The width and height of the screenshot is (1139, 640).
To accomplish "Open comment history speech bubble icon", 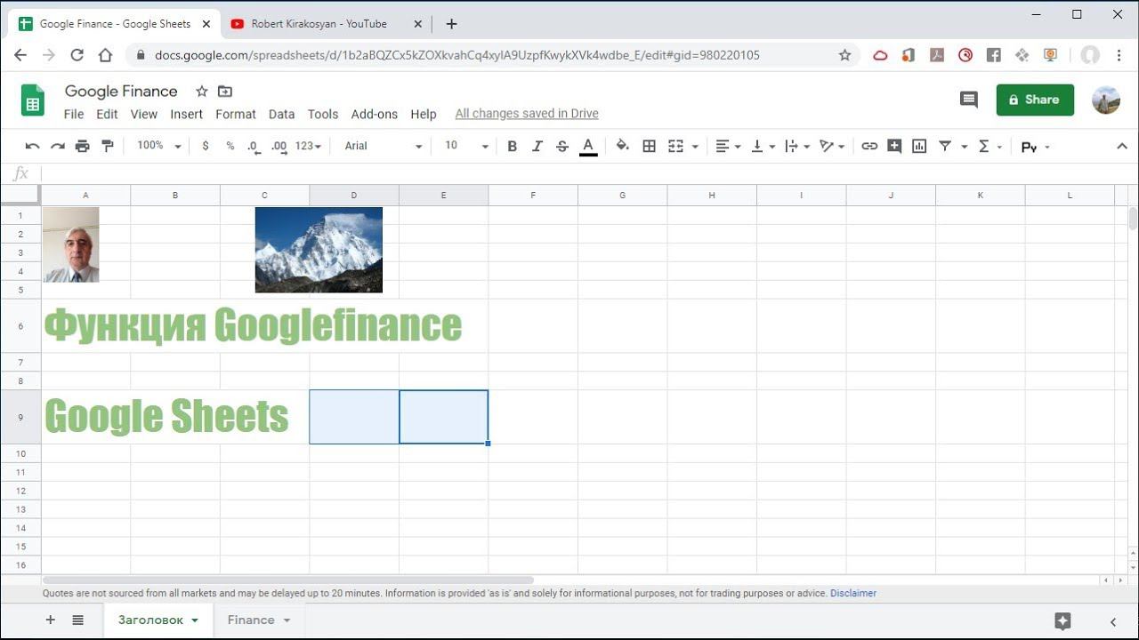I will [x=969, y=100].
